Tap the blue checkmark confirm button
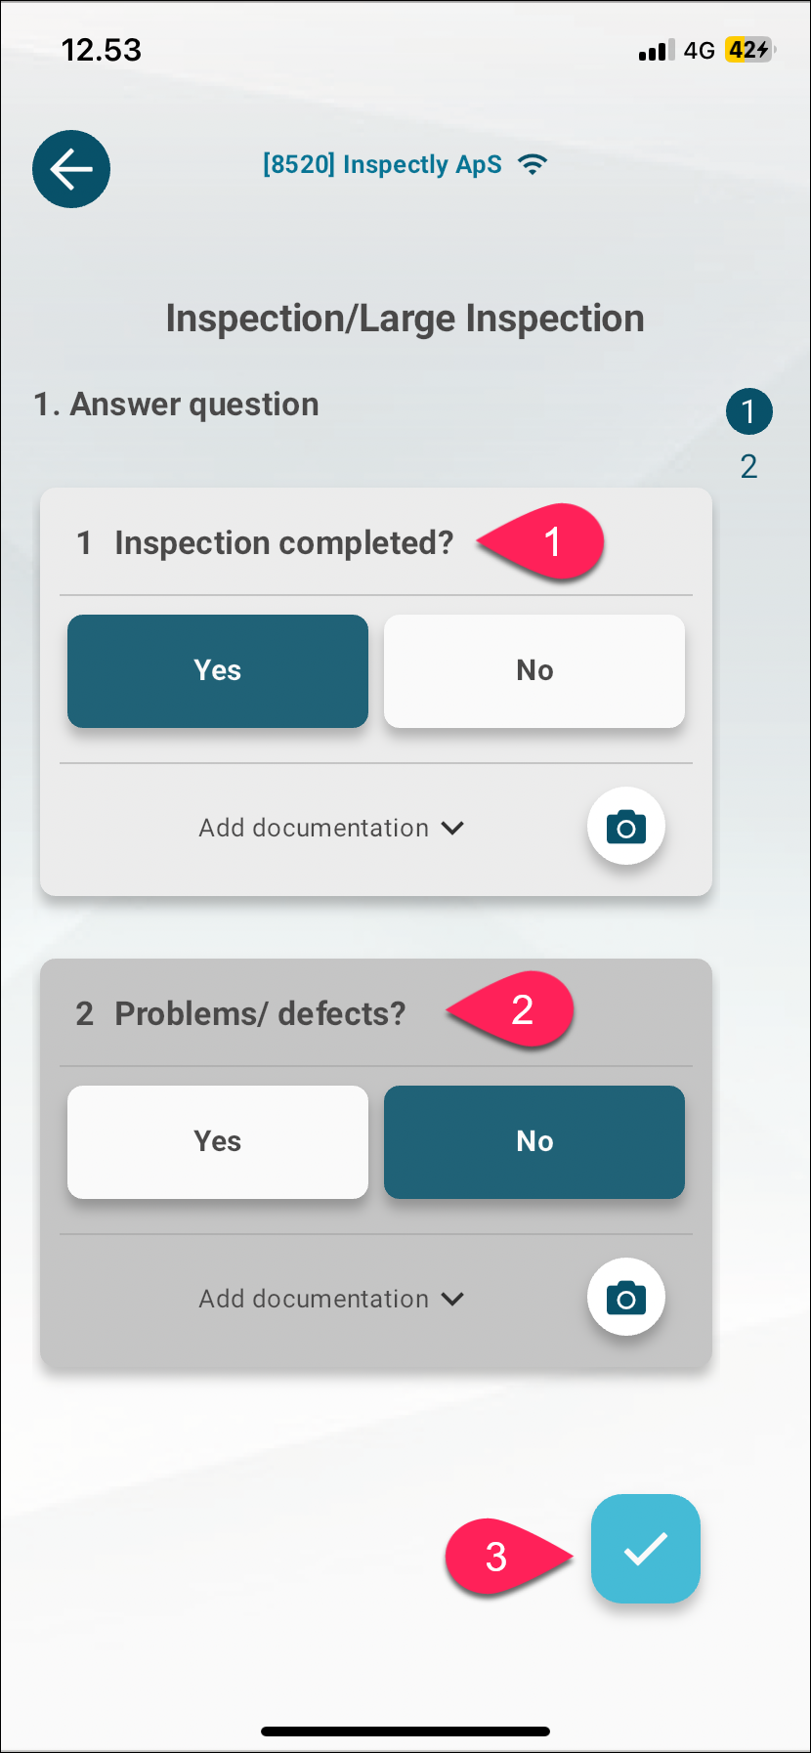The width and height of the screenshot is (811, 1753). pos(646,1549)
